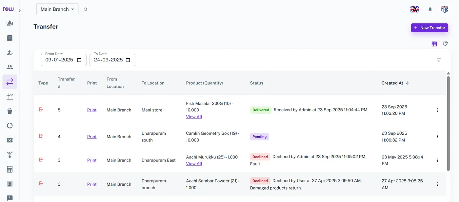Open the contact card icon in sidebar
Screen dimensions: 459x202
point(10,184)
